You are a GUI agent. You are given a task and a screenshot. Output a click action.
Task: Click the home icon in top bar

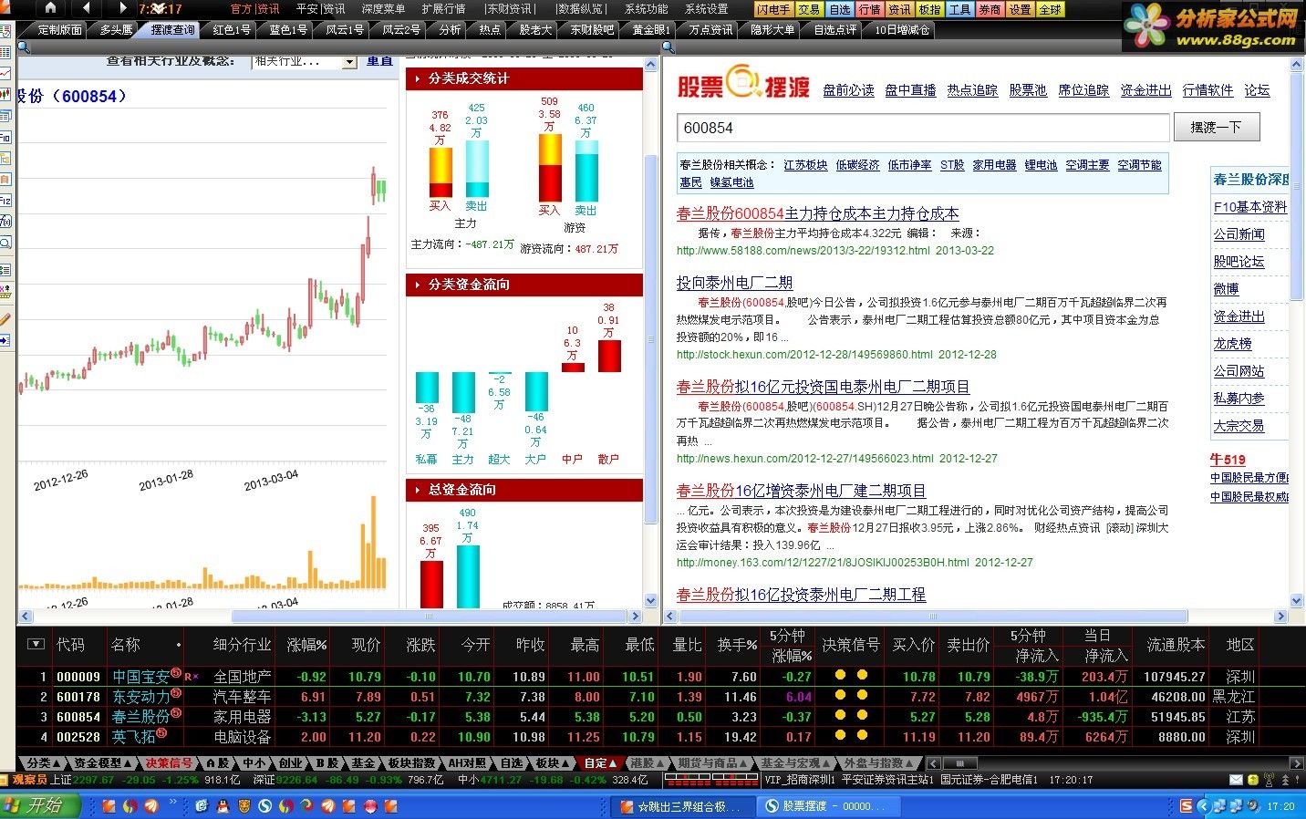(x=50, y=8)
